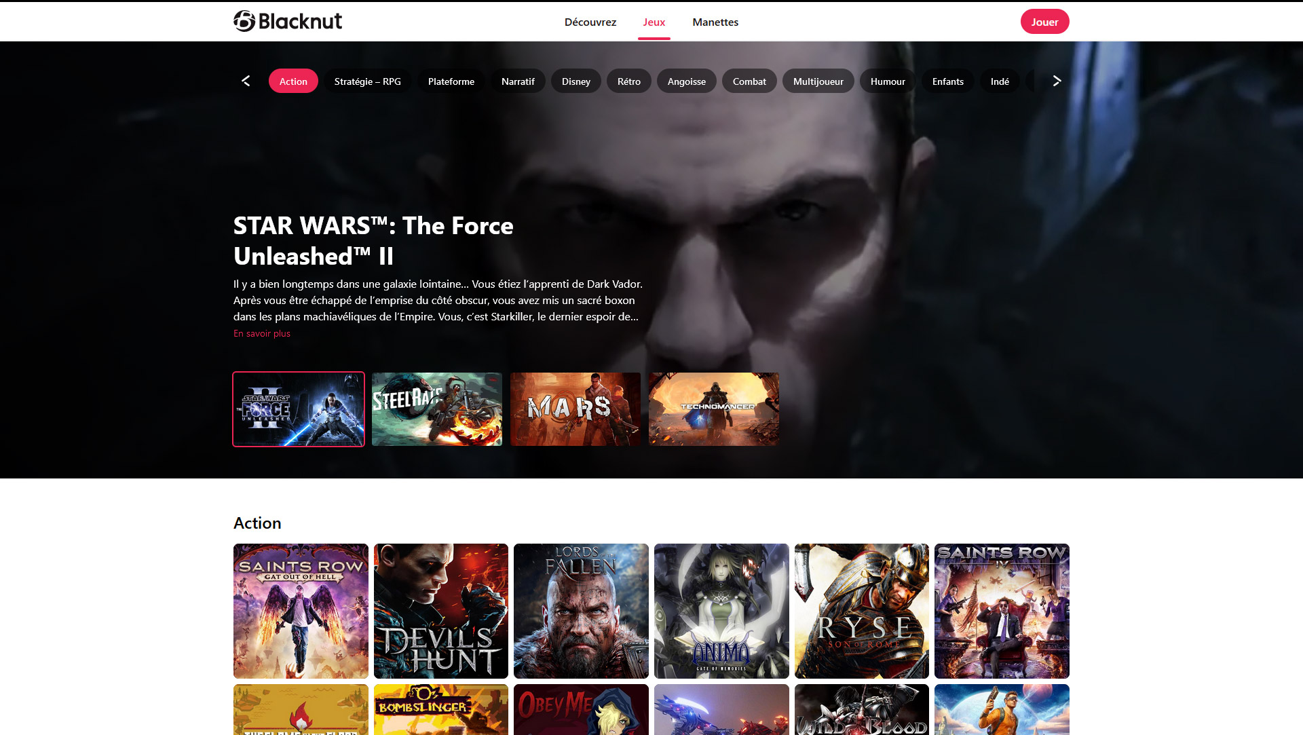Select the Mars featured thumbnail
Image resolution: width=1303 pixels, height=735 pixels.
coord(575,409)
